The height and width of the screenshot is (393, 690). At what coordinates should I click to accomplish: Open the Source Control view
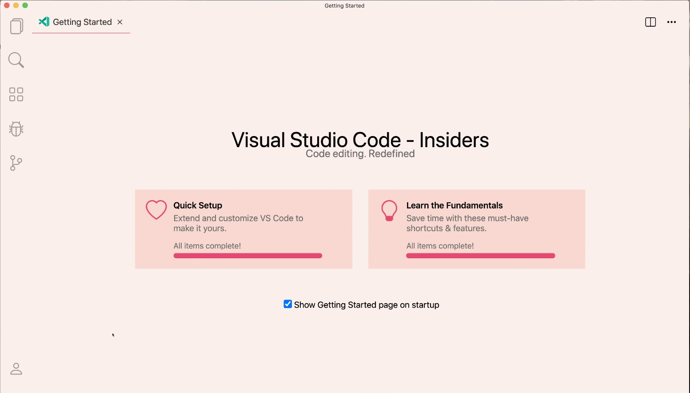tap(16, 163)
